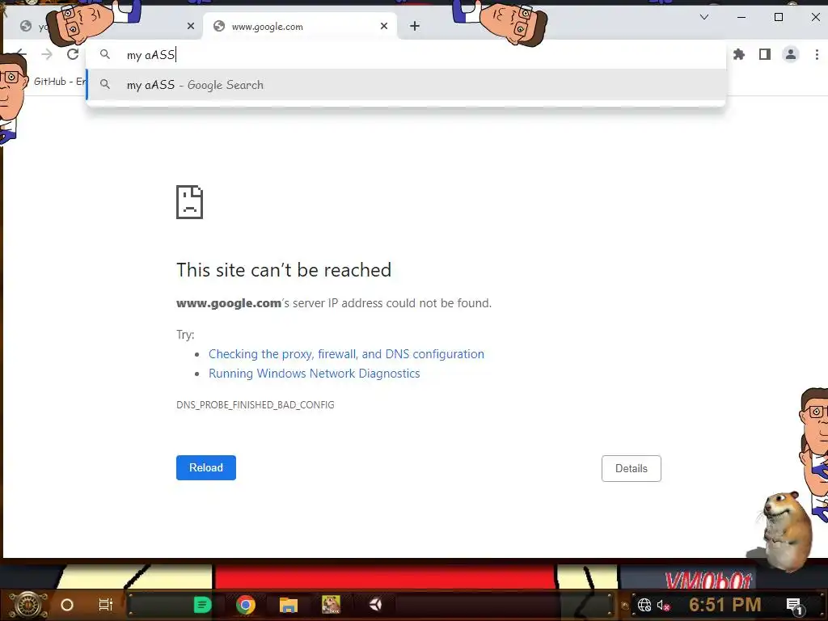Open the notification center icon

(x=794, y=605)
